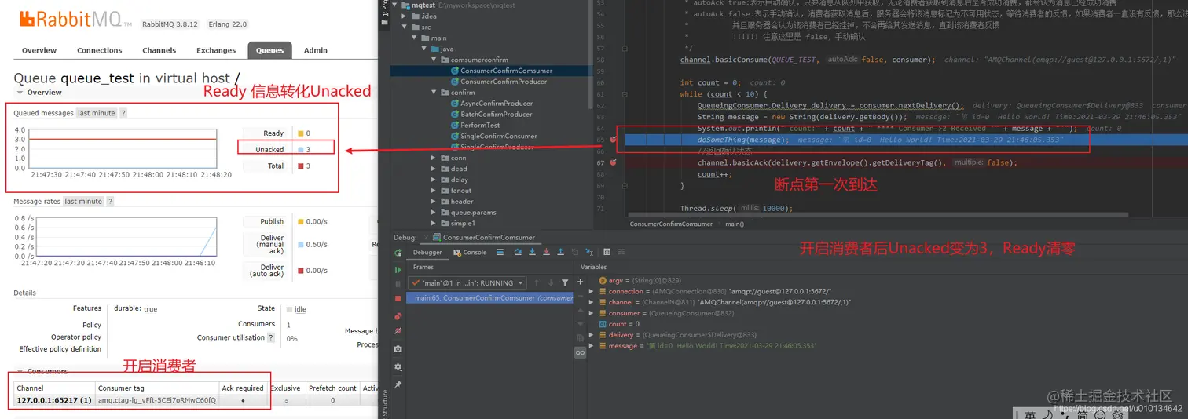The width and height of the screenshot is (1188, 419).
Task: Click the idle state label
Action: 300,309
